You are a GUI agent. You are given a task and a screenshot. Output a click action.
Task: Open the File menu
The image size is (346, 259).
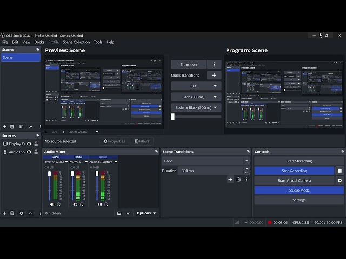tap(5, 42)
